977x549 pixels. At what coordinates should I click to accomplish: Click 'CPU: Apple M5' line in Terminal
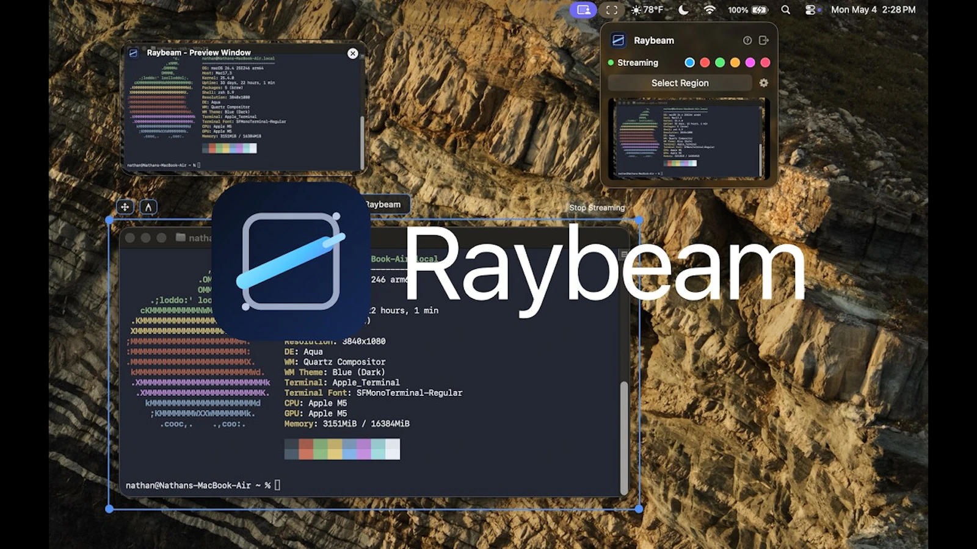coord(316,403)
